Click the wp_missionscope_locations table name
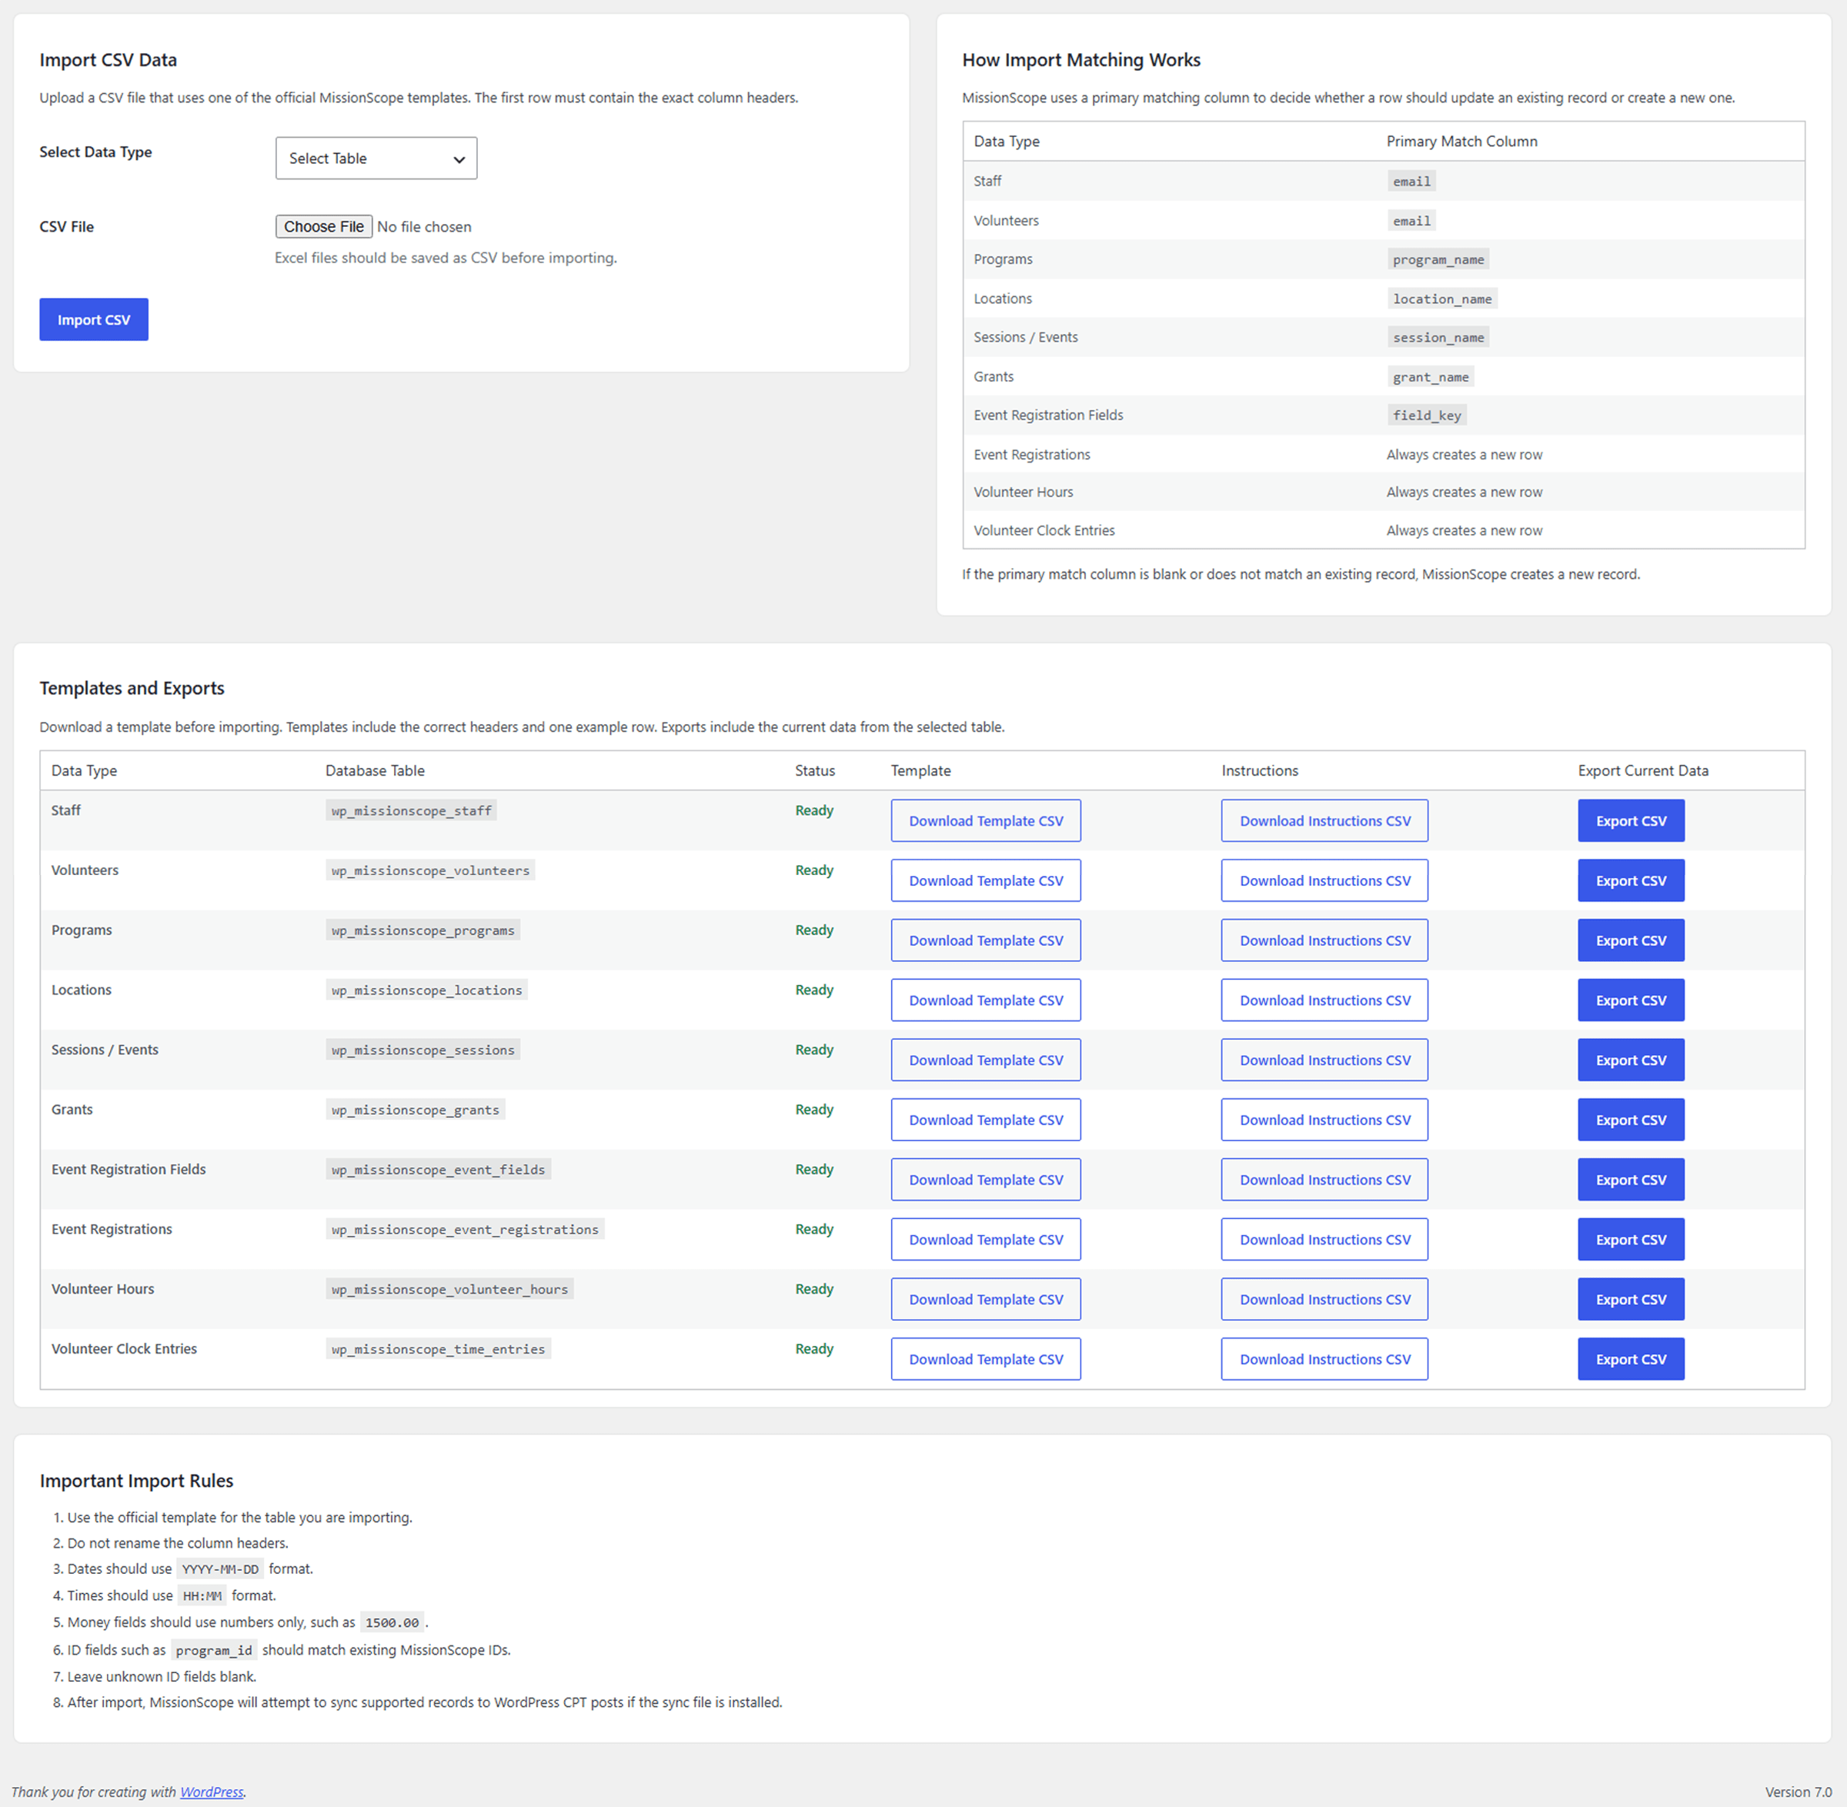 426,990
